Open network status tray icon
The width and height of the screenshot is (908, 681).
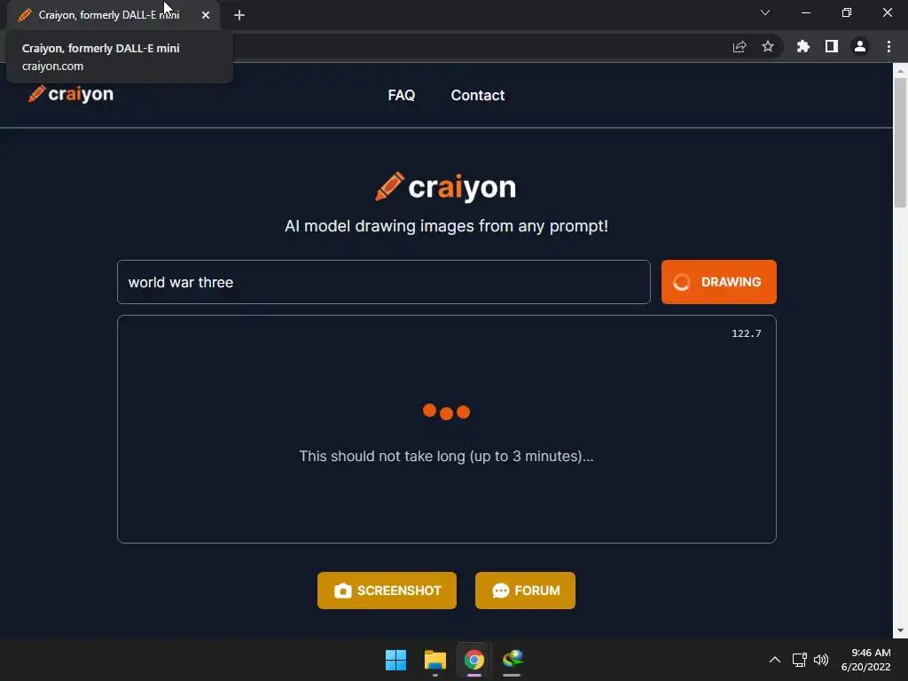[800, 660]
